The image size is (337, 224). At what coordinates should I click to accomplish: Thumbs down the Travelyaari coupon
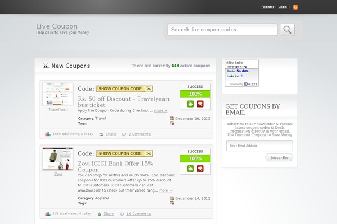pos(200,104)
